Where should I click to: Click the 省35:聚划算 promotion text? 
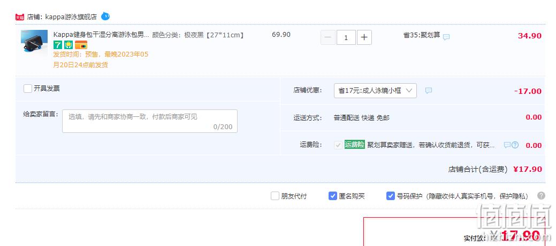422,35
